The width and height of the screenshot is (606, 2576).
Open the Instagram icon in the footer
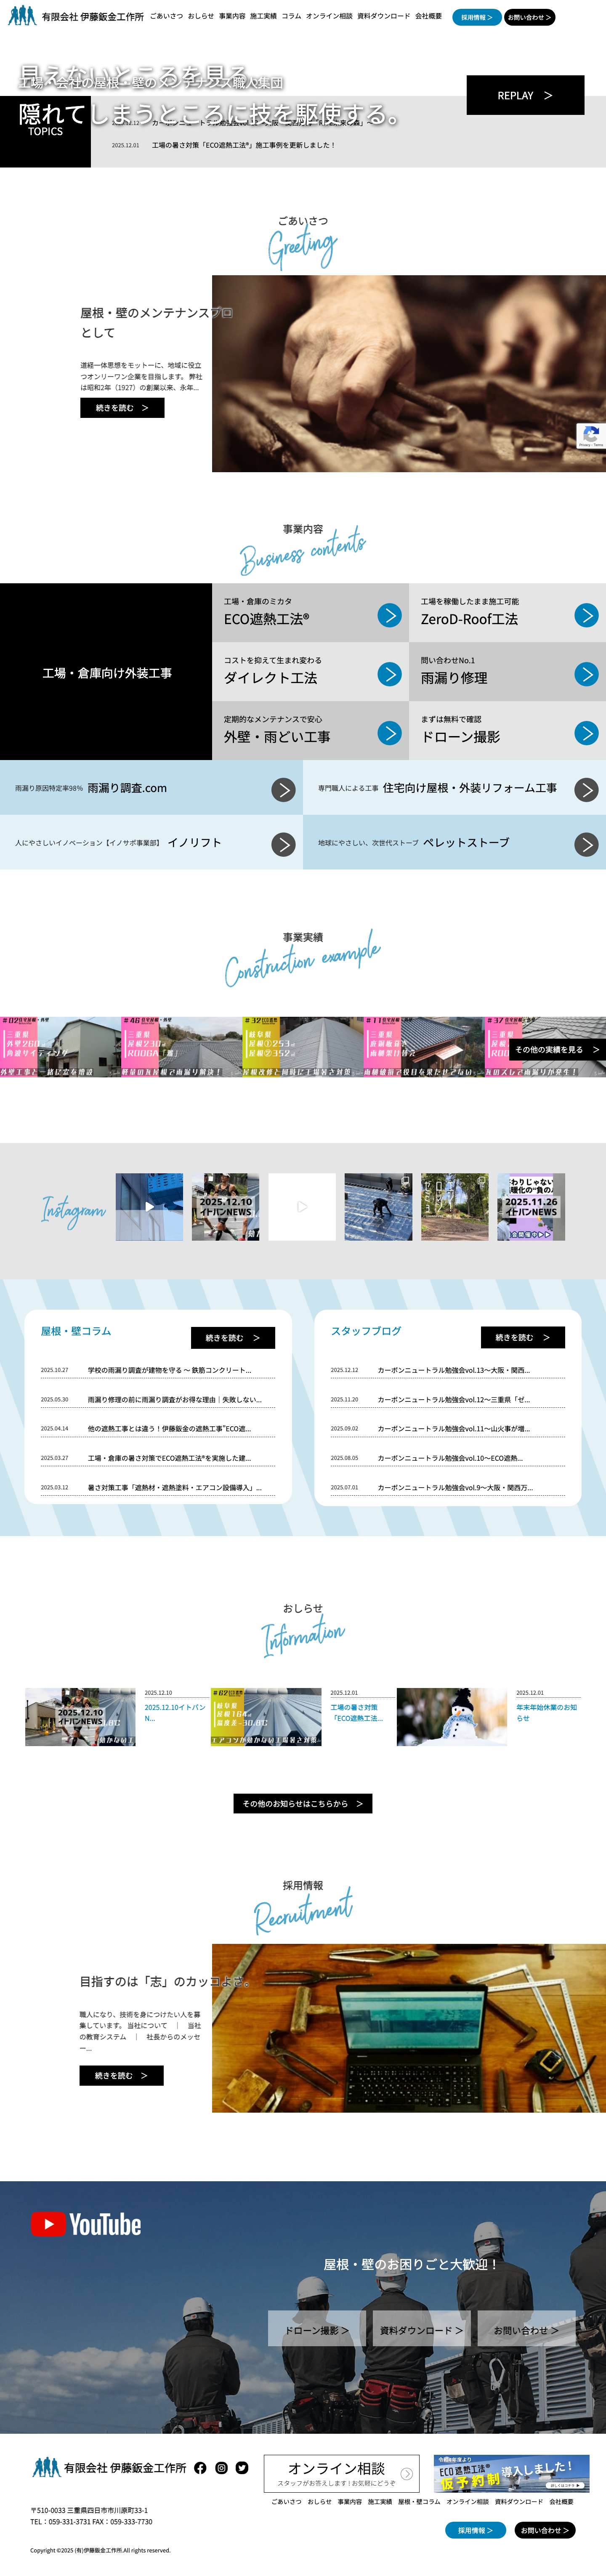(221, 2467)
